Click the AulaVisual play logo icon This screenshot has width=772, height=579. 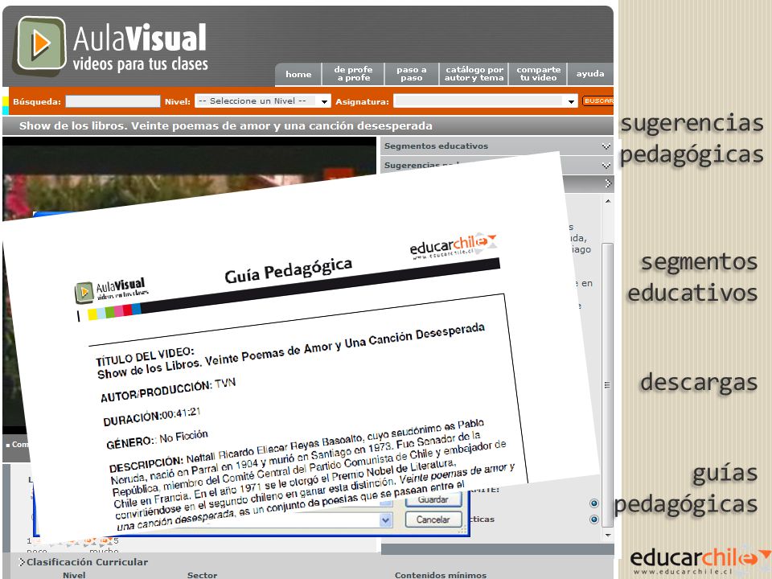[x=41, y=43]
